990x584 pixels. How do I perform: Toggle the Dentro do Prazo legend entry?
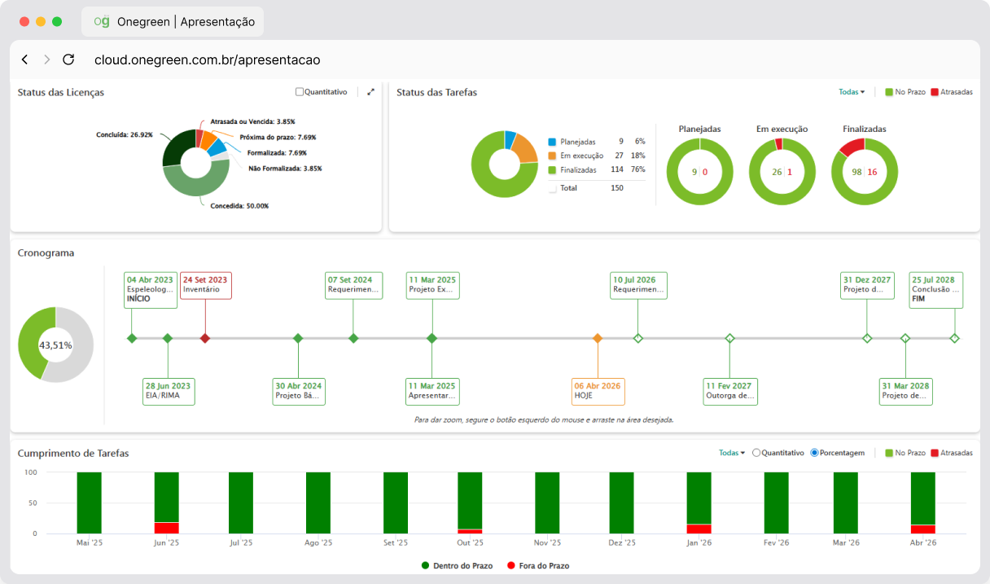coord(458,565)
